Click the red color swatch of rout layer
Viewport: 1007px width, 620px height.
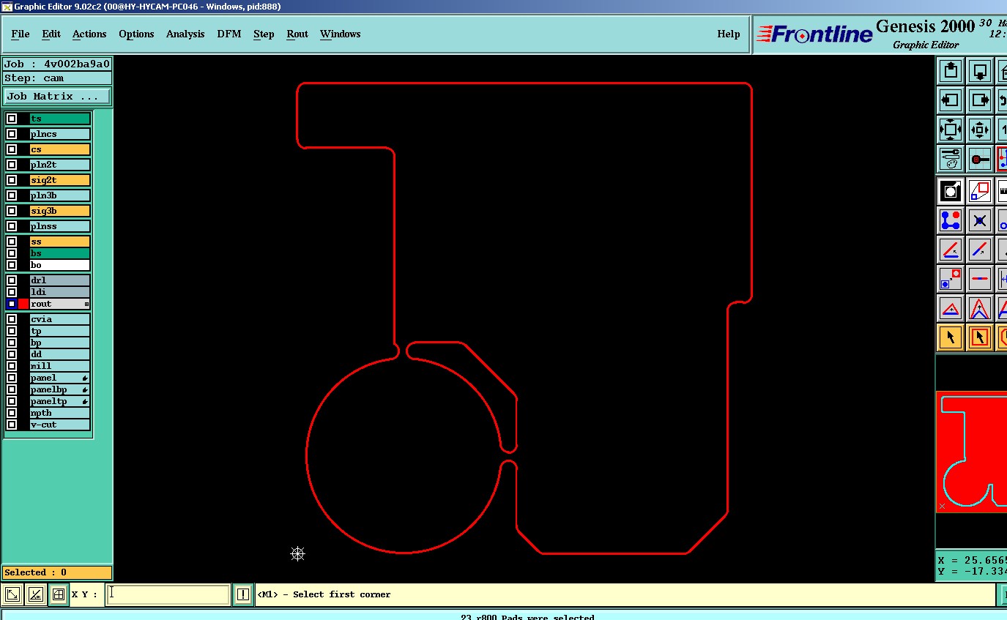(23, 304)
